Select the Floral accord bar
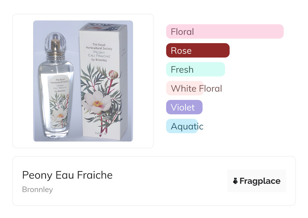This screenshot has height=218, width=308. tap(225, 32)
